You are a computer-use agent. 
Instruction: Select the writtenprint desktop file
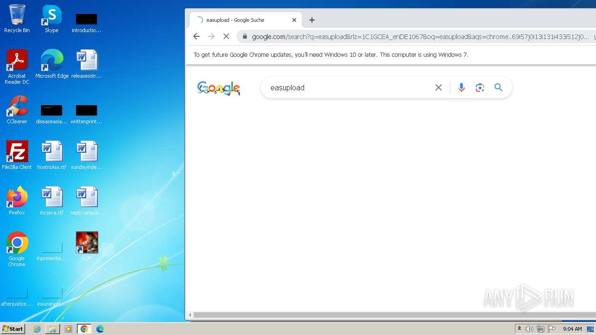click(x=87, y=114)
